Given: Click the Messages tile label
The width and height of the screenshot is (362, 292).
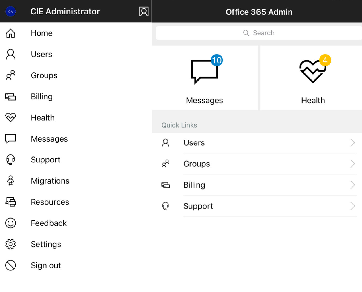Looking at the screenshot, I should pos(204,100).
